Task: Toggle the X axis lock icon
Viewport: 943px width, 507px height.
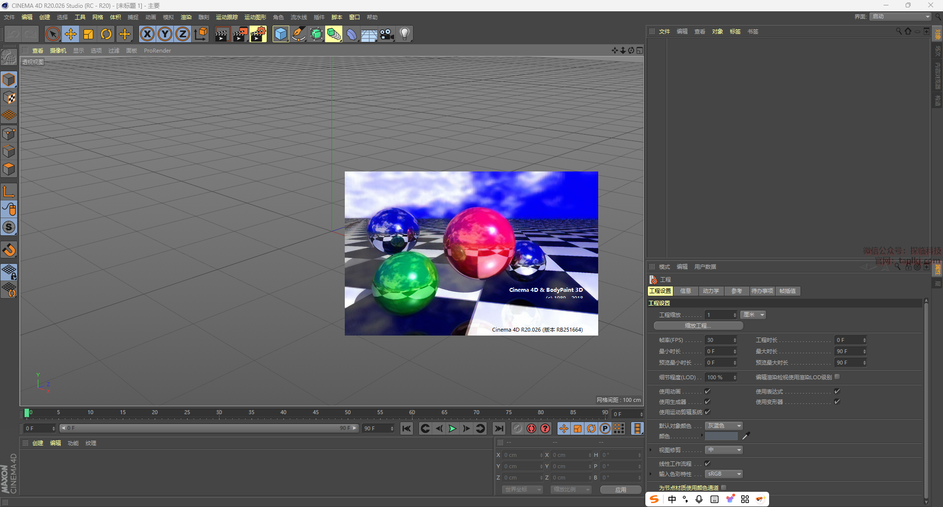Action: pyautogui.click(x=147, y=34)
